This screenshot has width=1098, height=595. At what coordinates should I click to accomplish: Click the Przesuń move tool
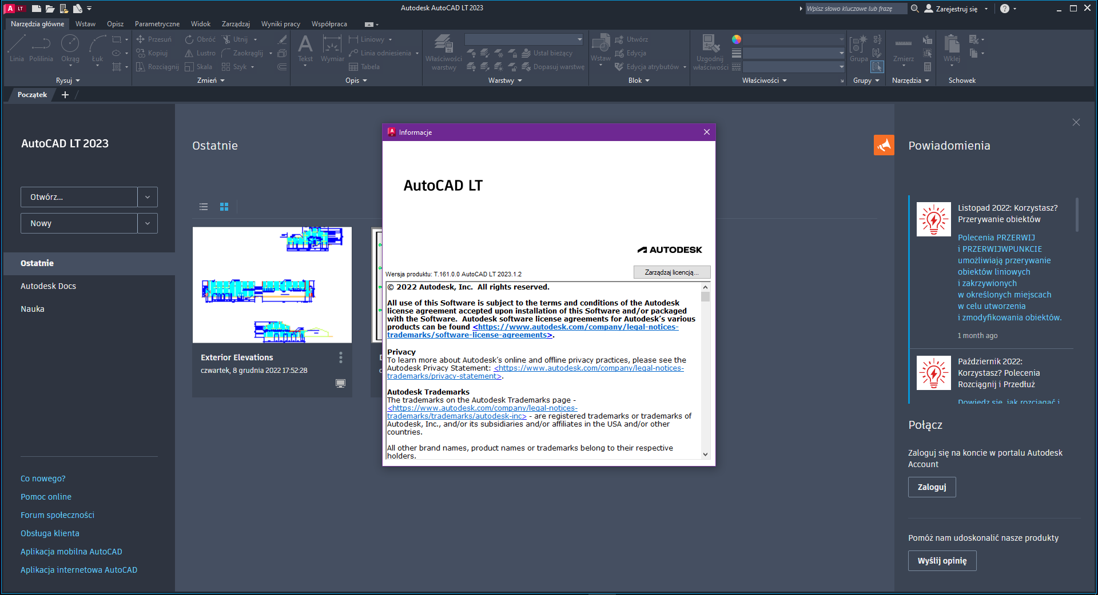point(154,39)
